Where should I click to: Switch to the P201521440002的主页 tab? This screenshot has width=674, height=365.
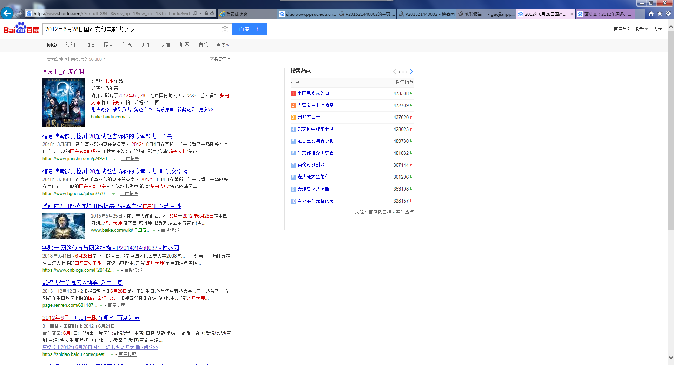(x=367, y=14)
